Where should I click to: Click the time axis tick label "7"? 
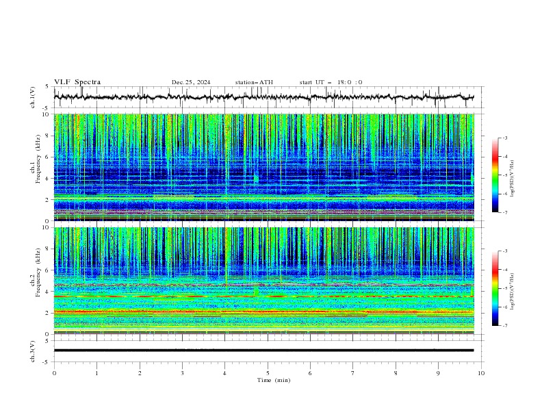[353, 373]
